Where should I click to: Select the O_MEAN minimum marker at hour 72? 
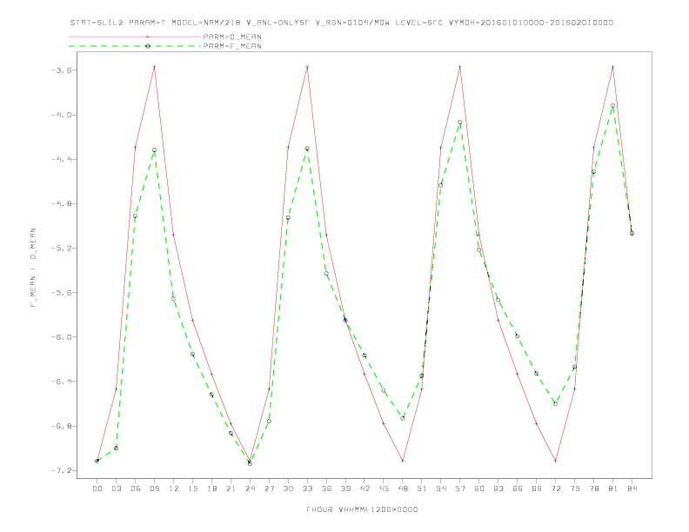555,461
